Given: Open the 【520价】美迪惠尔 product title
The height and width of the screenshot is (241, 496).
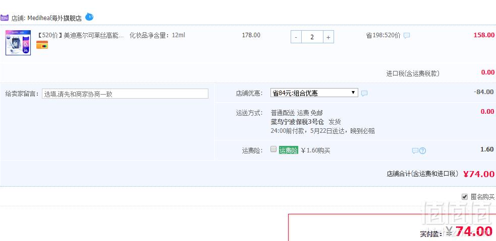Looking at the screenshot, I should [x=80, y=35].
